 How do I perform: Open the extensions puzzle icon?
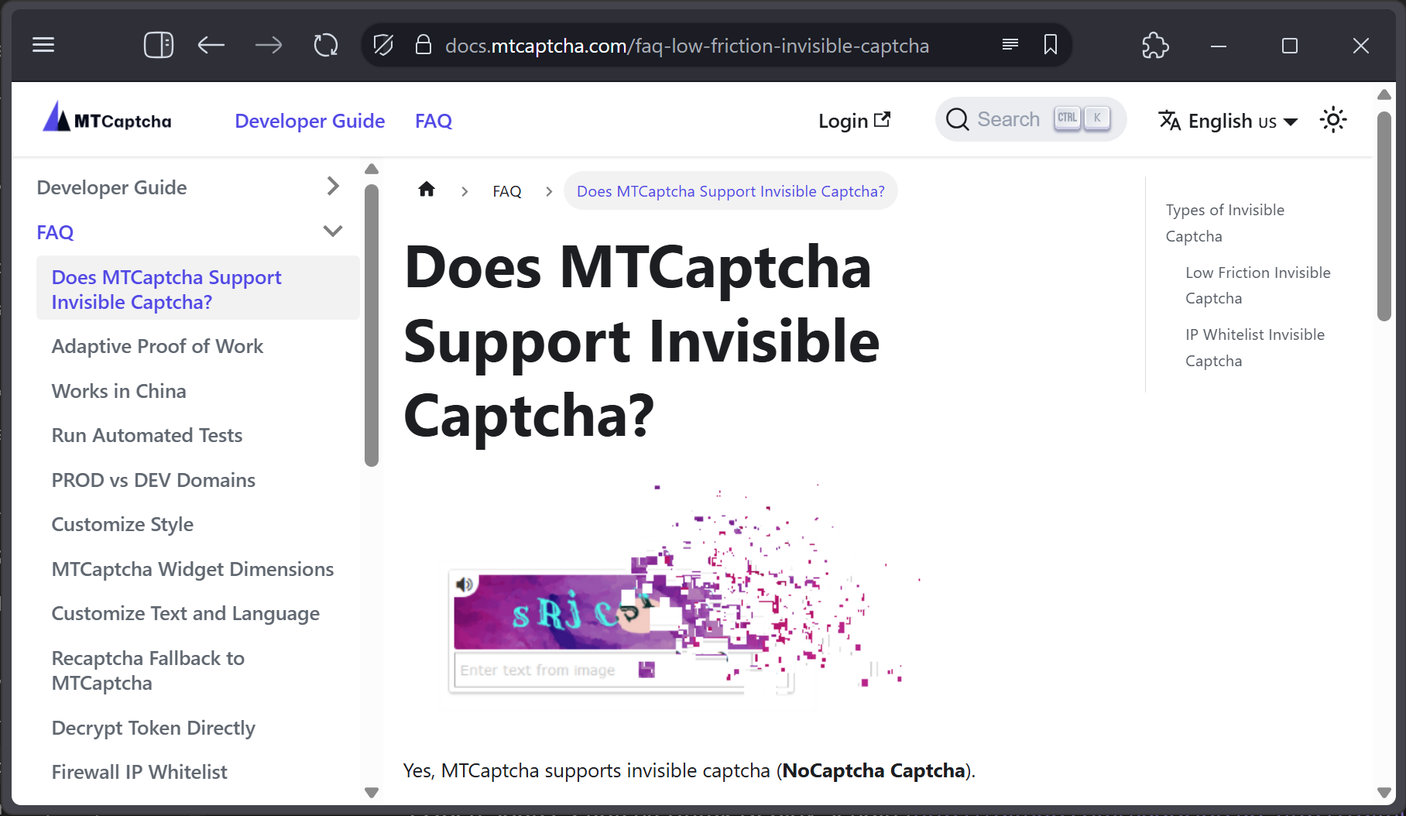(1155, 45)
